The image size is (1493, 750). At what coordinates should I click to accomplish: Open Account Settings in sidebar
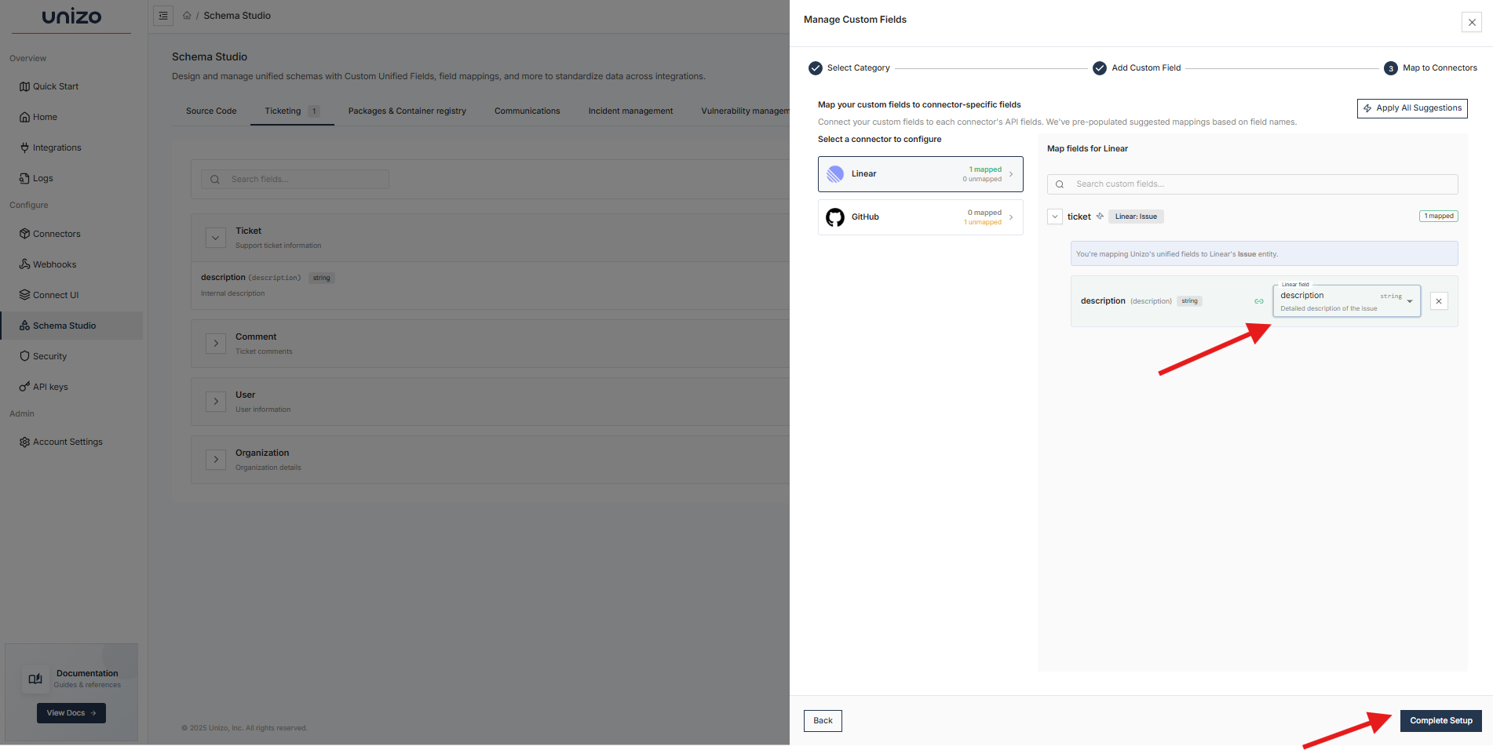pos(68,442)
